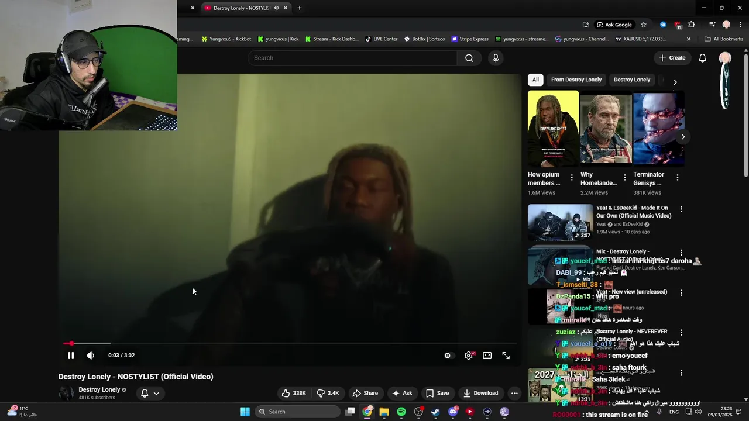Select the All filter chip

pyautogui.click(x=535, y=80)
